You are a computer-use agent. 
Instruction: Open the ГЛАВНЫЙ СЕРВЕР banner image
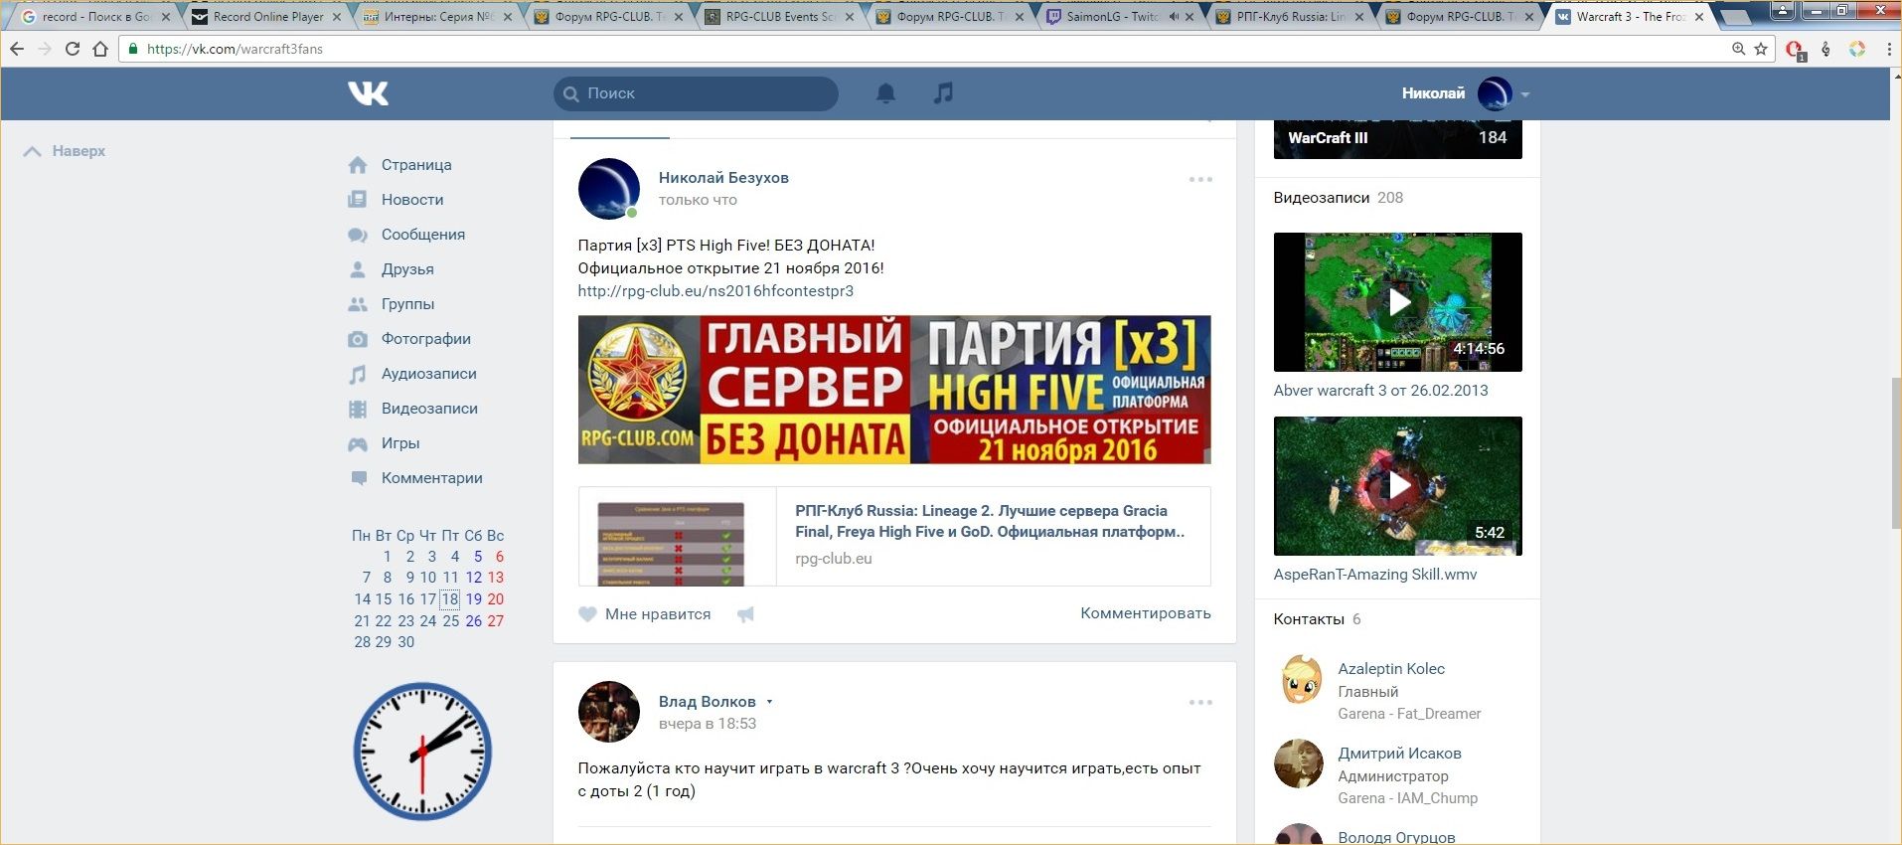894,390
